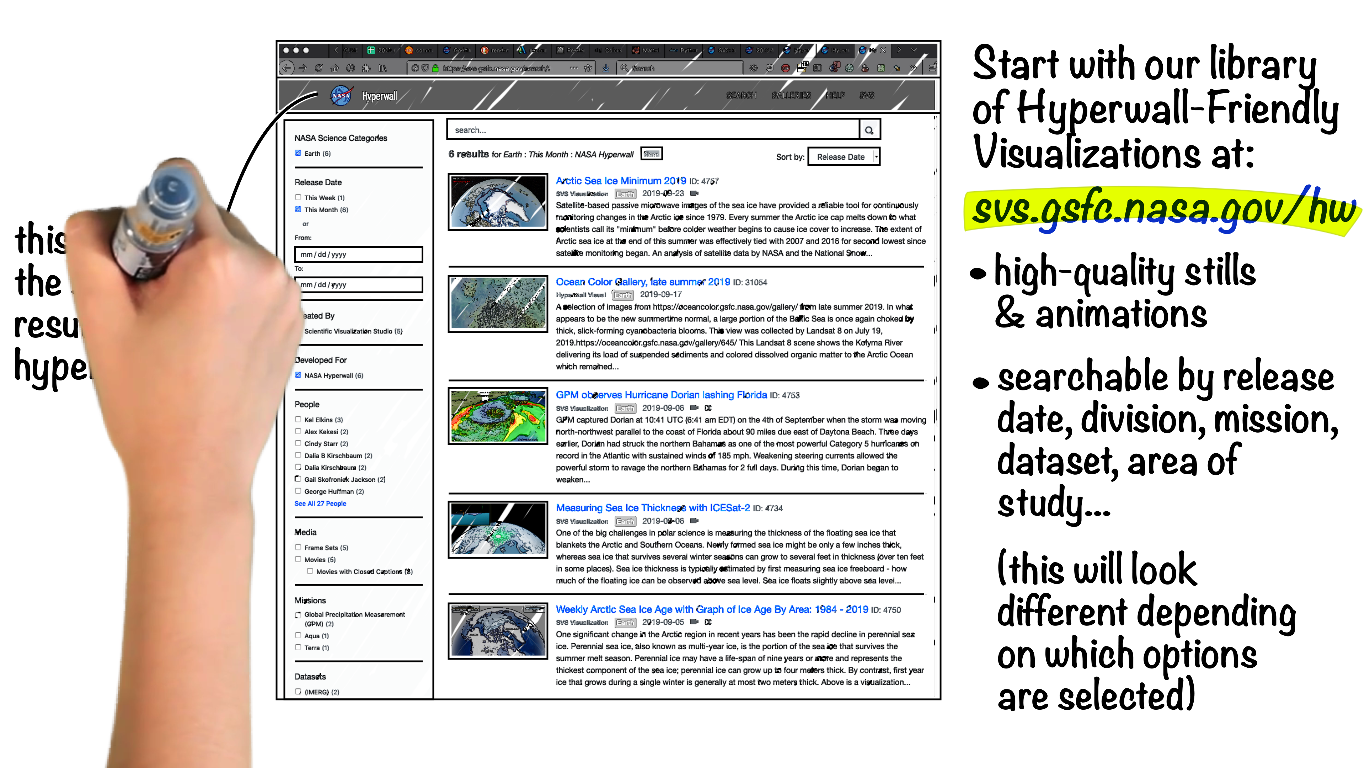Open the Arctic Sea Ice Minimum 2019 link

click(621, 181)
